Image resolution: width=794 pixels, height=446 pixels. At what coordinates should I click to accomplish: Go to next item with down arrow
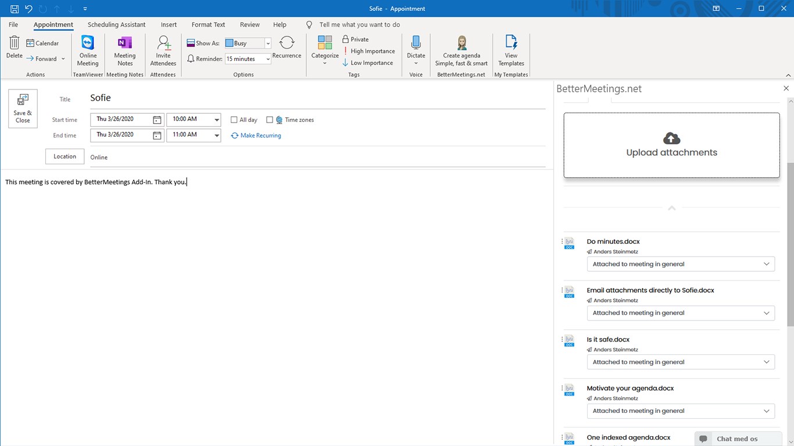[71, 9]
